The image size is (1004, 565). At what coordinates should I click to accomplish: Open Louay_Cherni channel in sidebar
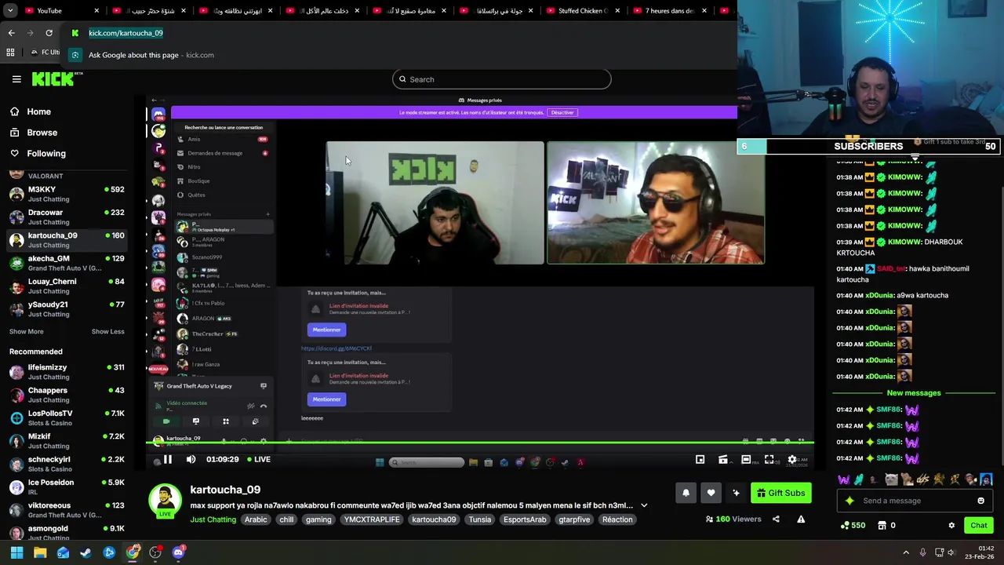[67, 286]
